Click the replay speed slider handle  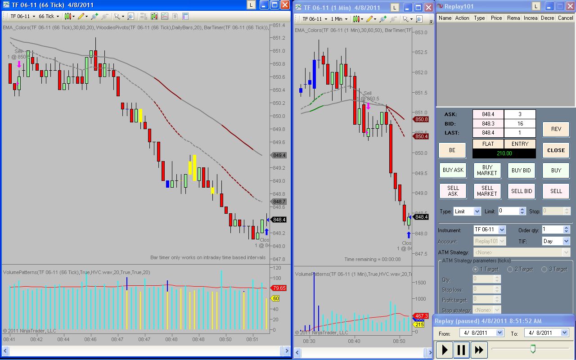pyautogui.click(x=533, y=349)
